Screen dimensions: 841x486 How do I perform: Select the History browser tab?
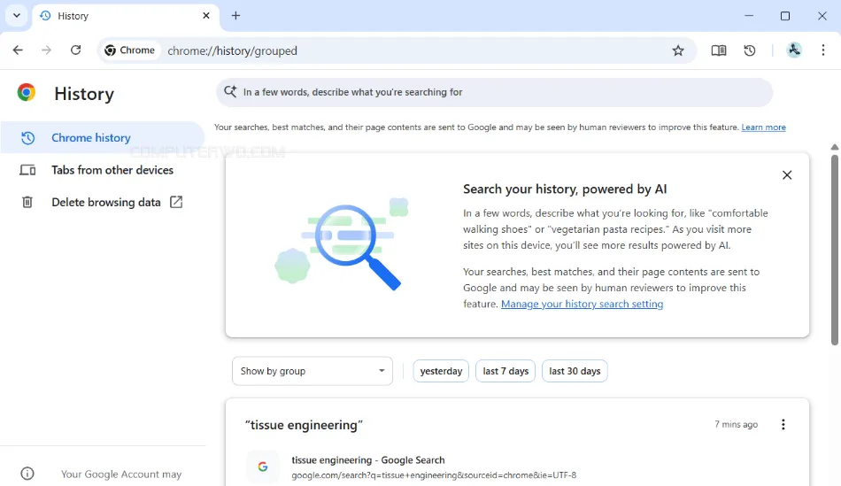[x=126, y=16]
